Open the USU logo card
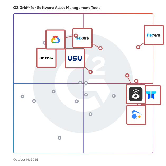The height and width of the screenshot is (166, 166). click(x=75, y=58)
